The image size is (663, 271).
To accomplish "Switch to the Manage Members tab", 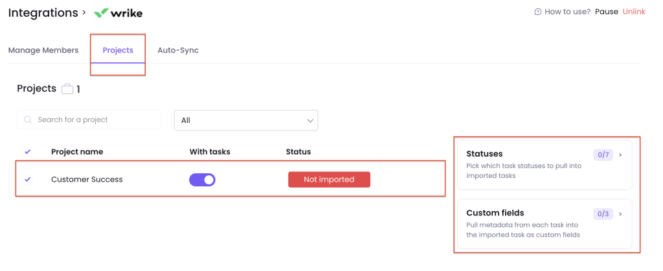I will point(43,50).
